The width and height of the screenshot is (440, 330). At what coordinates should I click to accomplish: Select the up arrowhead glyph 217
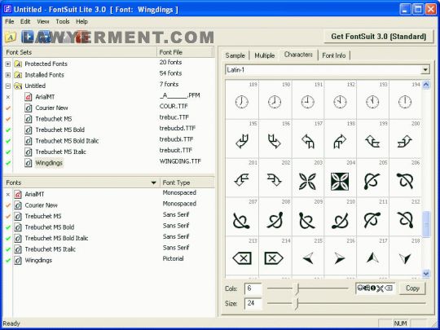[372, 257]
